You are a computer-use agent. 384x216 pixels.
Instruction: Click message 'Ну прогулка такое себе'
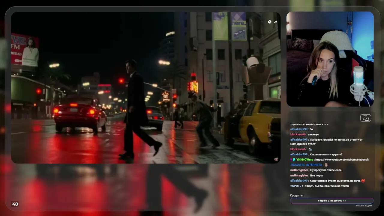[326, 170]
